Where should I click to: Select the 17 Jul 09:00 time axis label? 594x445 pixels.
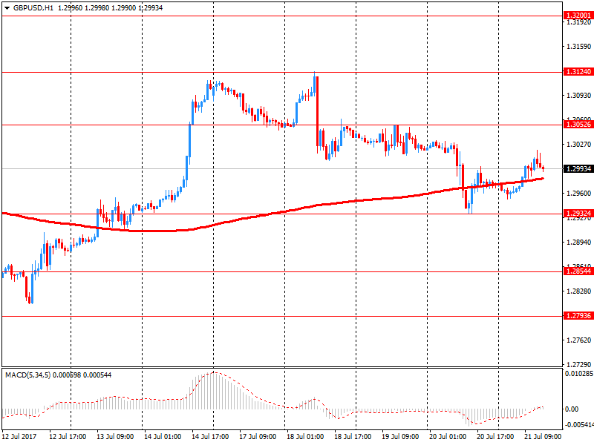pos(258,437)
